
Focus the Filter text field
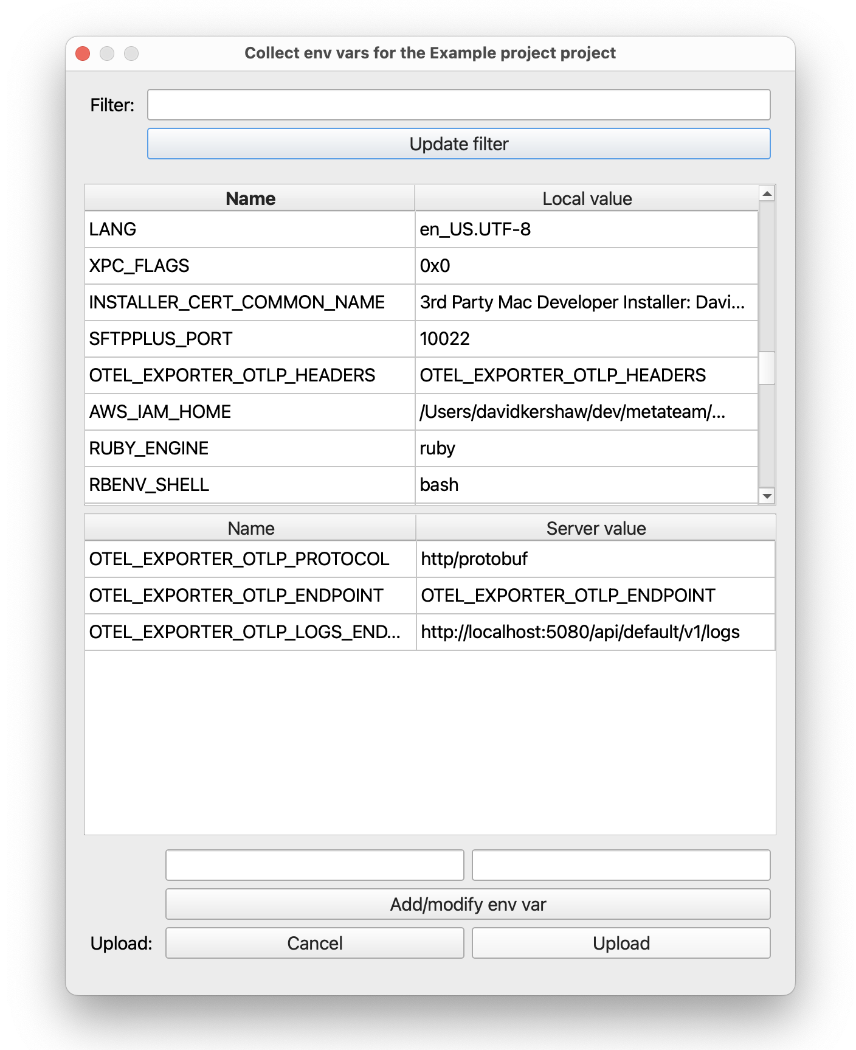pyautogui.click(x=458, y=105)
